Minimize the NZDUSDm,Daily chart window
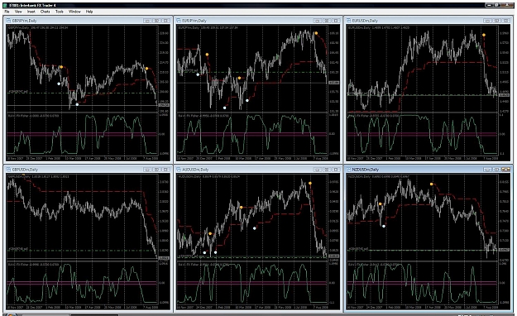Screen dimensions: 517x316 point(487,170)
